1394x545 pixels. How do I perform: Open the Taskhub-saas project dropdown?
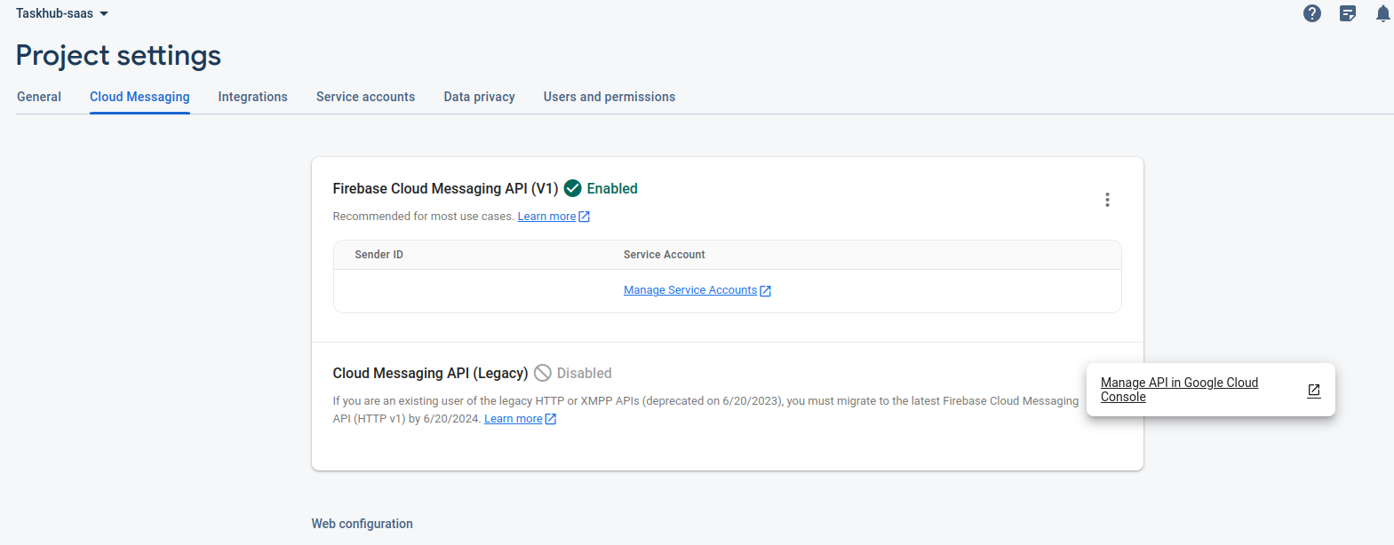(x=62, y=13)
